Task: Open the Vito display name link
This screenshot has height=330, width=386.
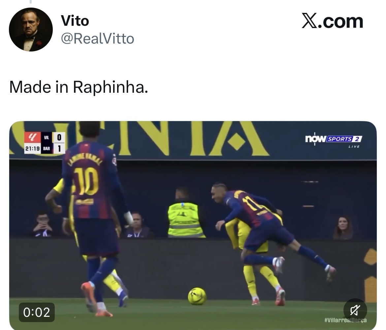Action: tap(75, 21)
